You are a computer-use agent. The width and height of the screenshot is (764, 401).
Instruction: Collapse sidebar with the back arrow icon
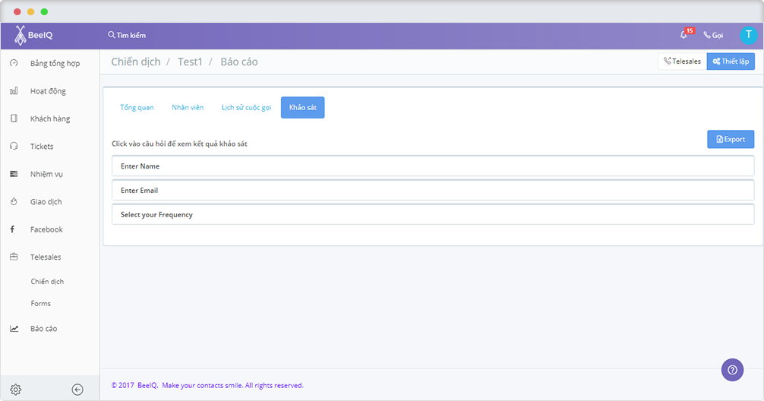click(x=77, y=390)
